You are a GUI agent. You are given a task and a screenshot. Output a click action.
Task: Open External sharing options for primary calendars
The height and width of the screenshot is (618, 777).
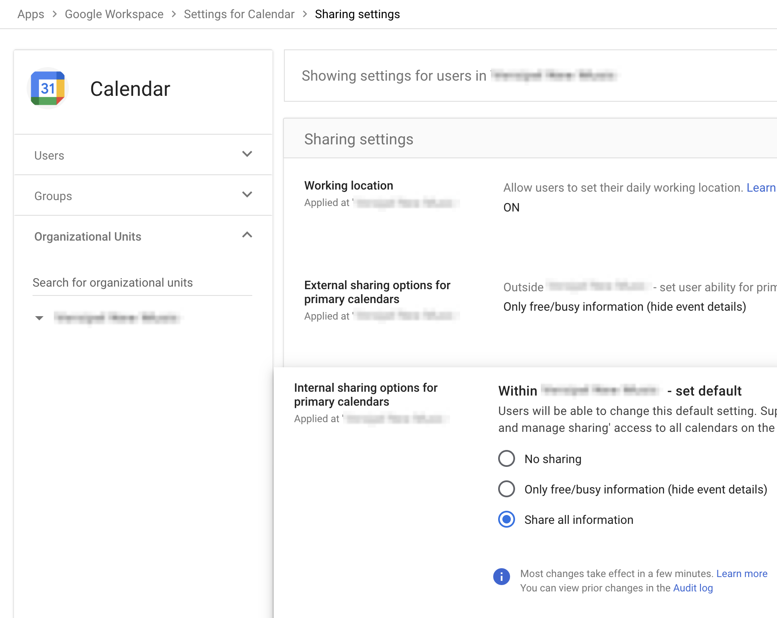point(377,292)
